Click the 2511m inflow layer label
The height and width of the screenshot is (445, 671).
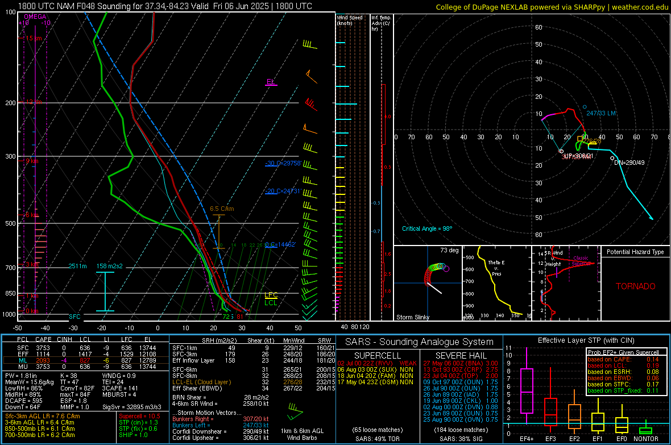point(77,266)
